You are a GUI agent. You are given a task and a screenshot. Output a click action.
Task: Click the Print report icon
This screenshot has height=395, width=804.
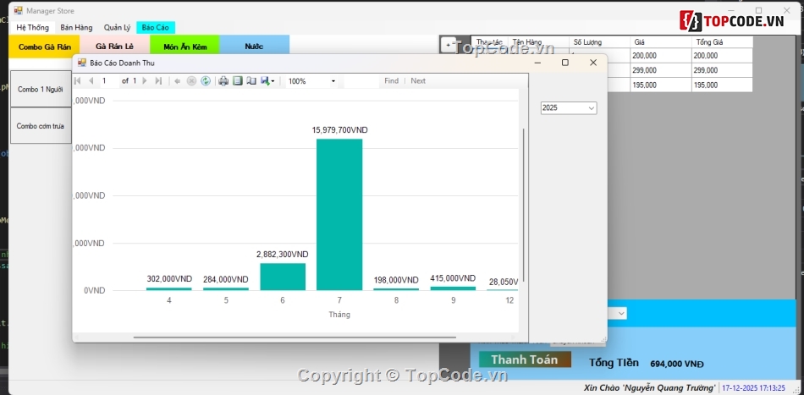(223, 81)
